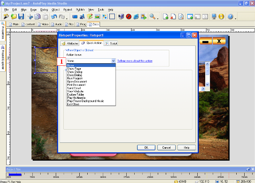Open Tell me more about this action link
The image size is (255, 183).
135,61
